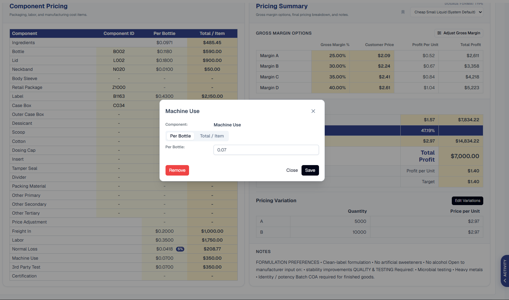This screenshot has height=300, width=509.
Task: Open Adjust Gross Margin
Action: click(x=459, y=33)
